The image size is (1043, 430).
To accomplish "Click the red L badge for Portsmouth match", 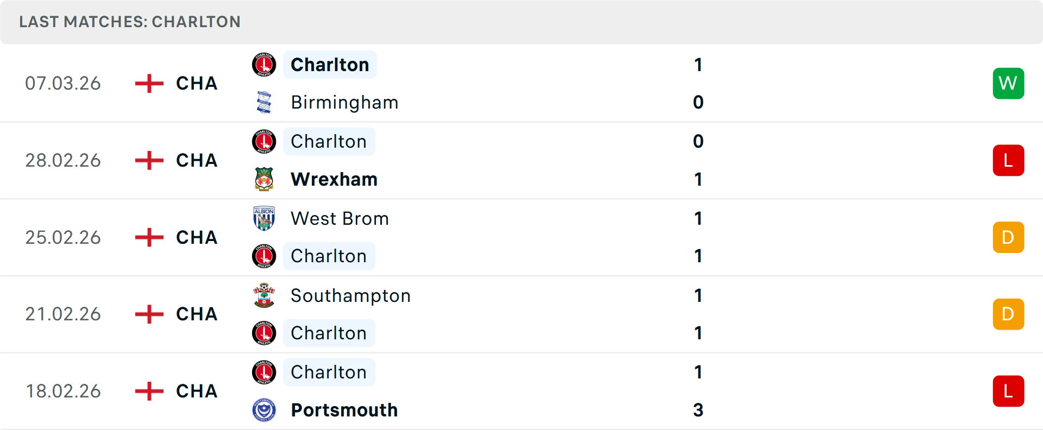I will (x=1008, y=391).
